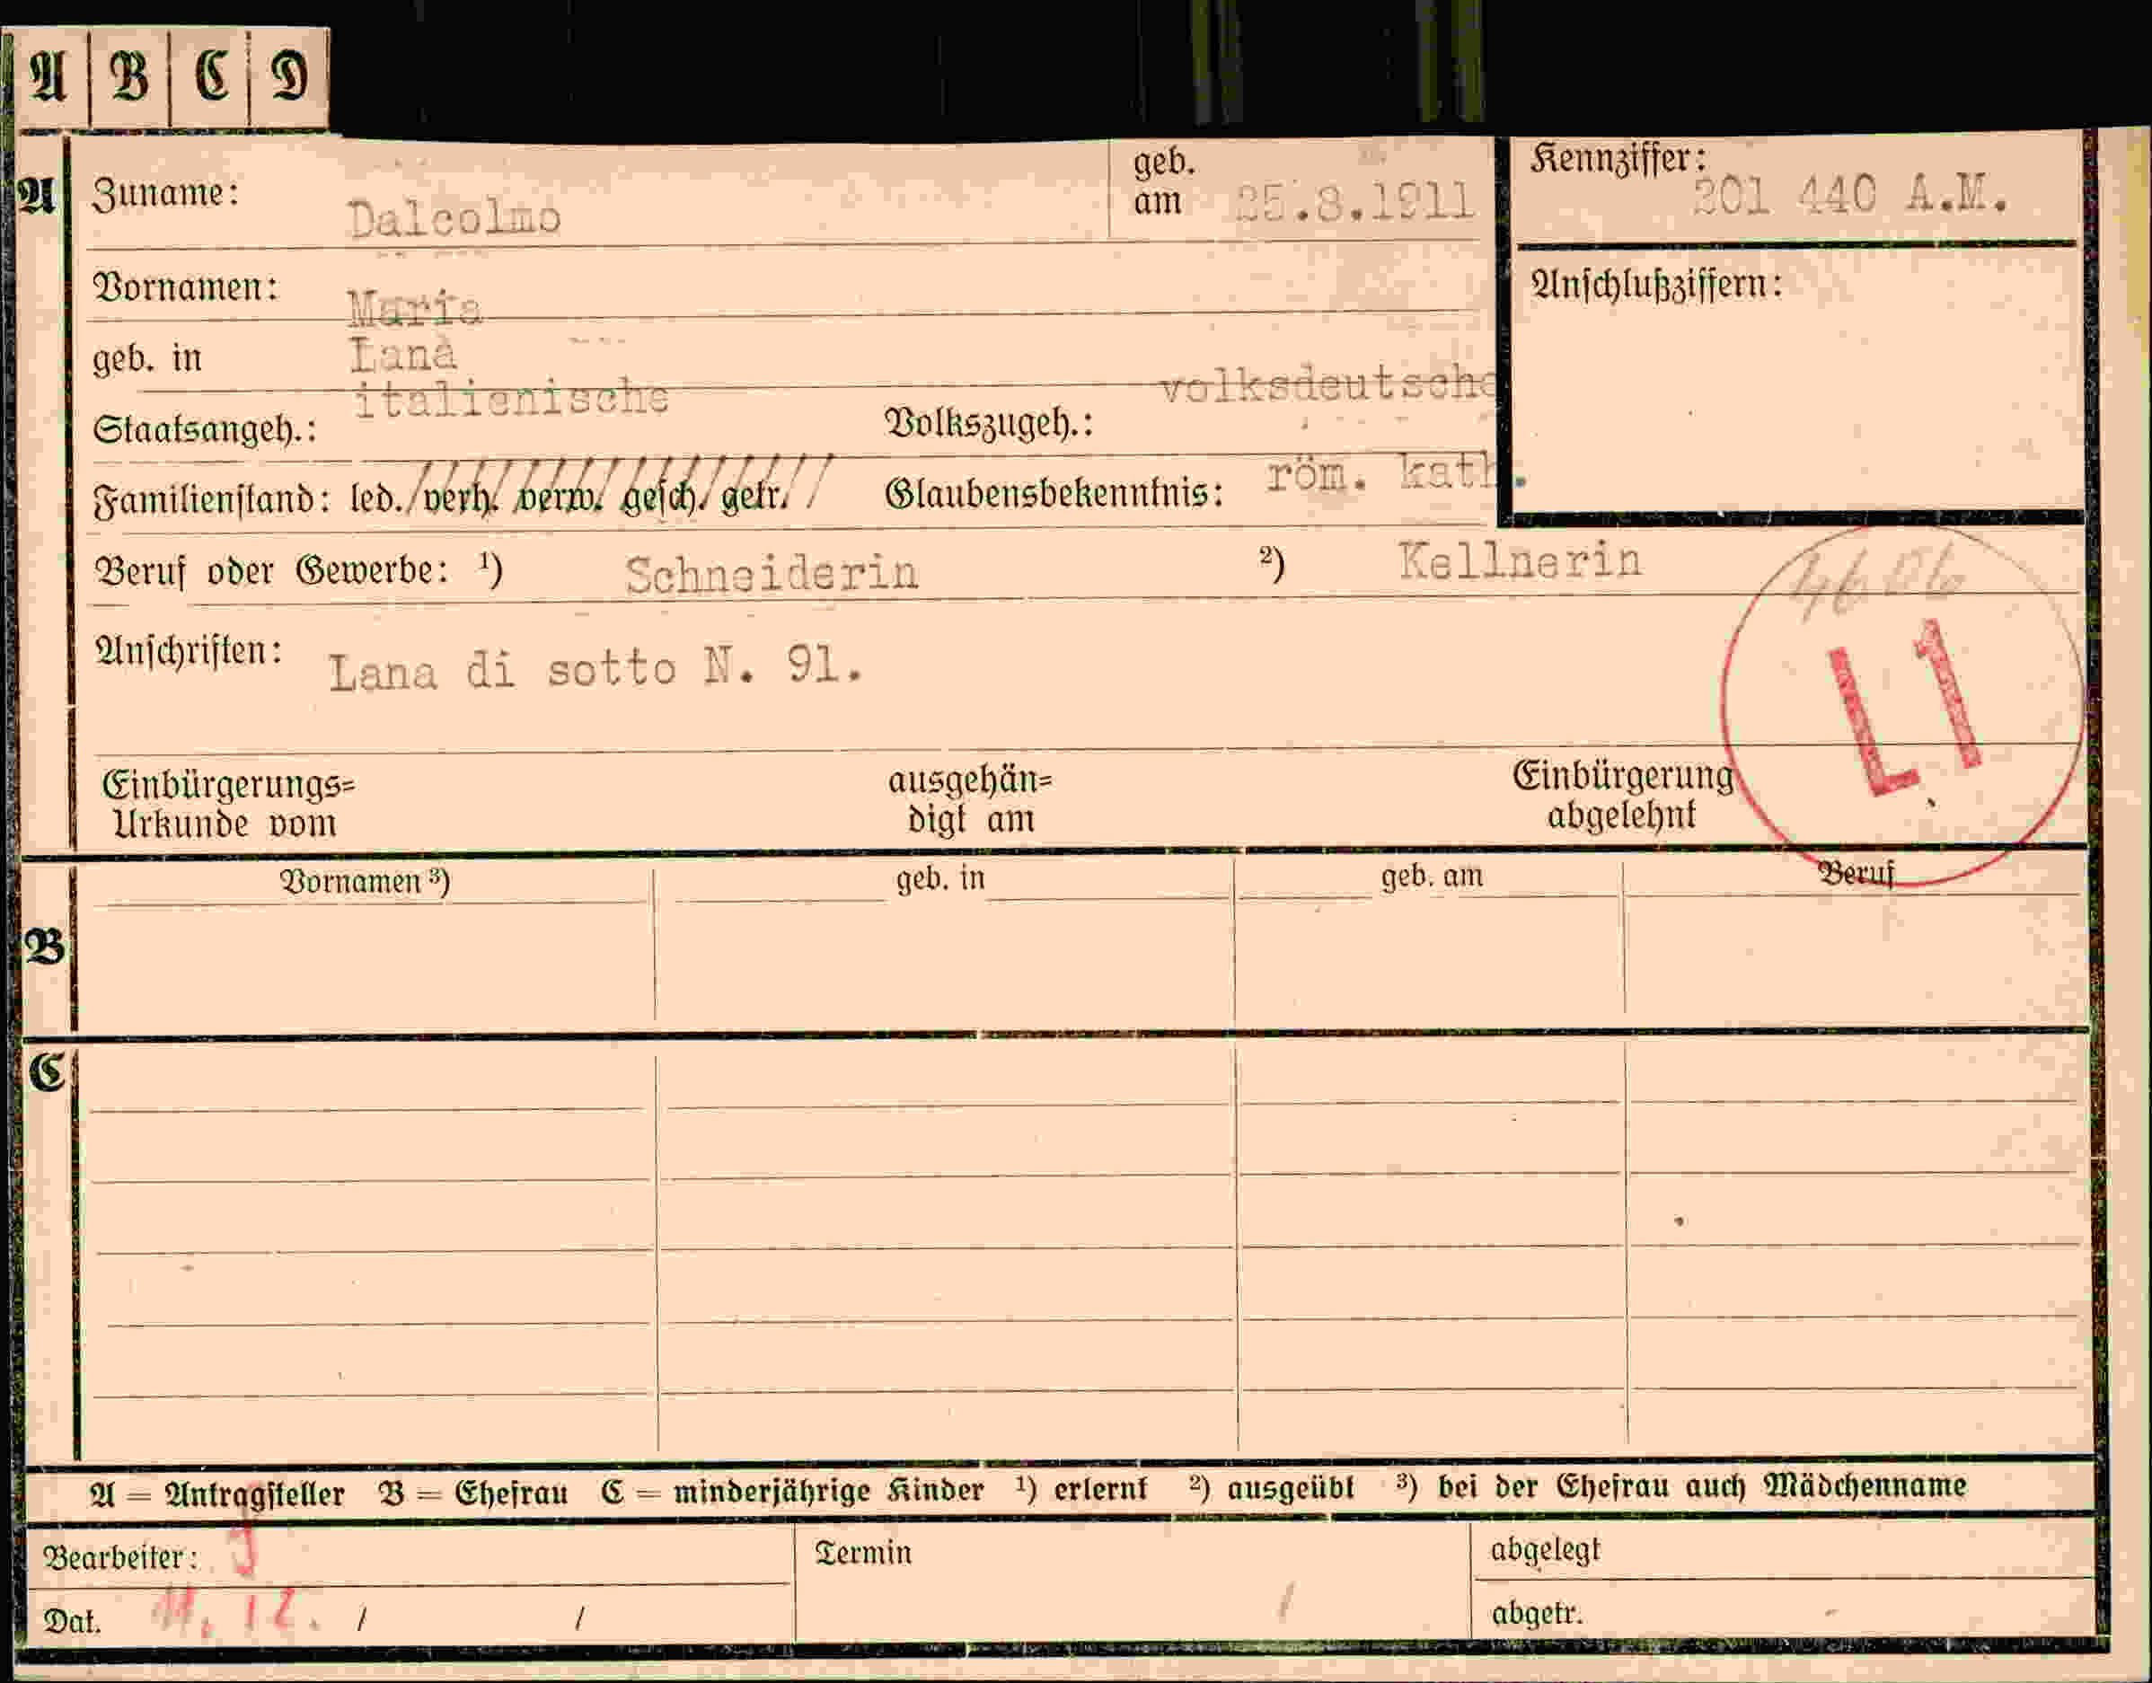Viewport: 2152px width, 1683px height.
Task: Click the 'Staatsangeh.:' label
Action: 205,429
